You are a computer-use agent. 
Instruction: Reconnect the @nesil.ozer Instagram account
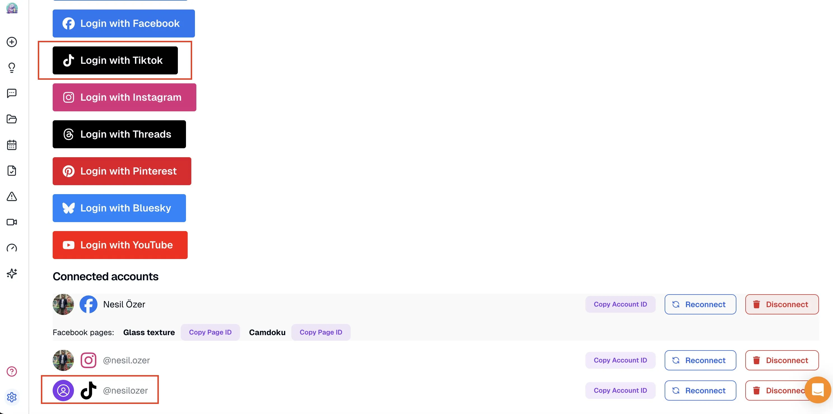700,360
